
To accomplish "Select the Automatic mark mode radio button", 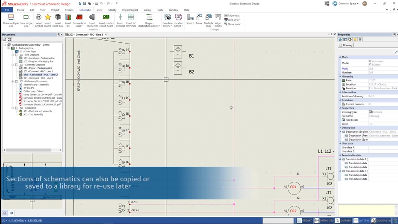I will click(370, 61).
